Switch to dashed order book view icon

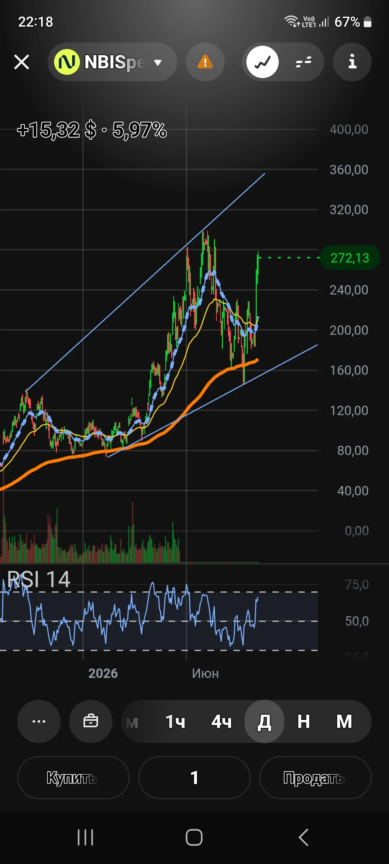point(303,62)
